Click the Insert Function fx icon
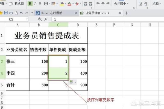Screen dimensions: 164x109 [x=46, y=19]
